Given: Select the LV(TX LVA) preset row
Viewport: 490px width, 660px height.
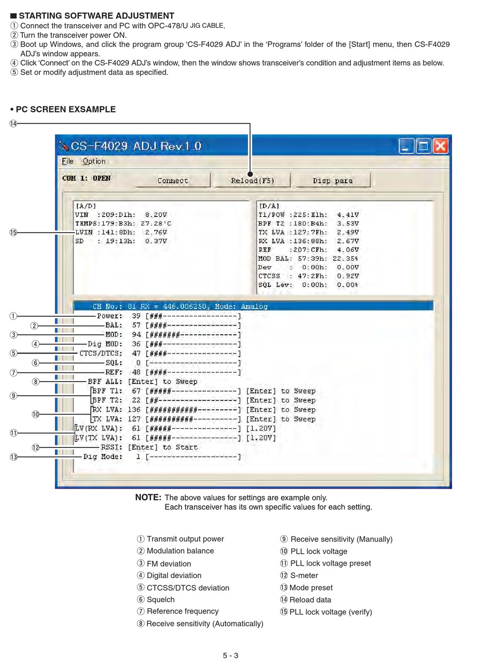Looking at the screenshot, I should pyautogui.click(x=175, y=438).
